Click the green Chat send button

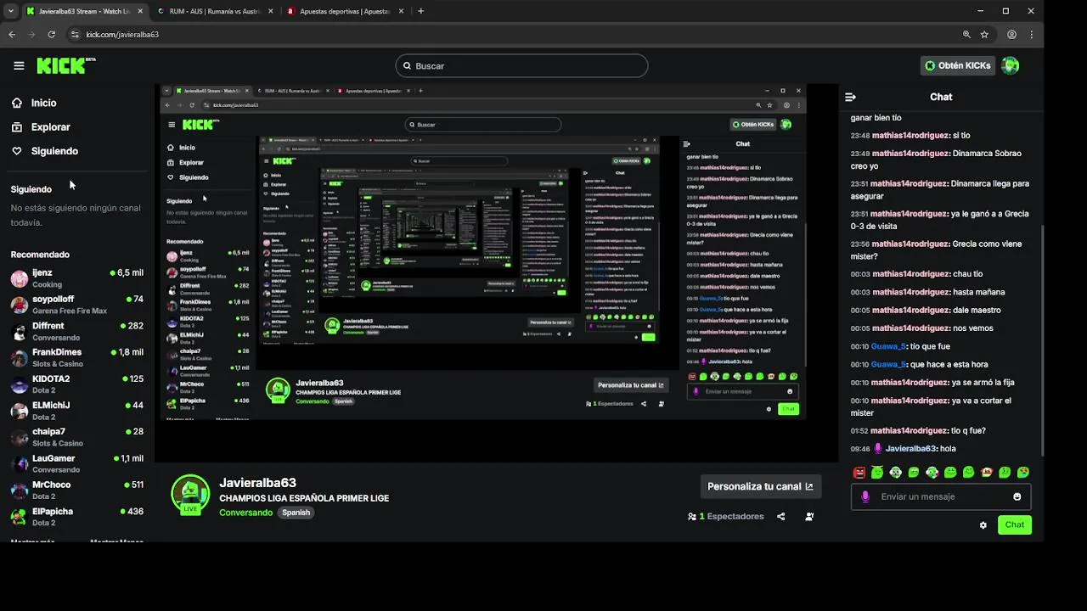point(1015,524)
